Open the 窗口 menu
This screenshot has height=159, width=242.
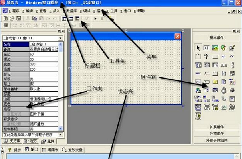(125, 11)
